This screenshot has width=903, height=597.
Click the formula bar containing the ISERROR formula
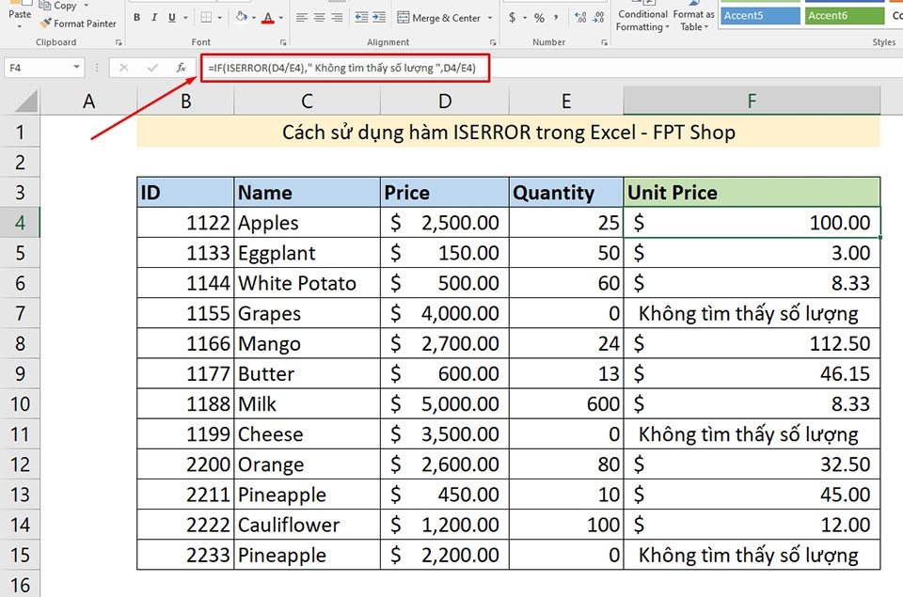pos(348,69)
